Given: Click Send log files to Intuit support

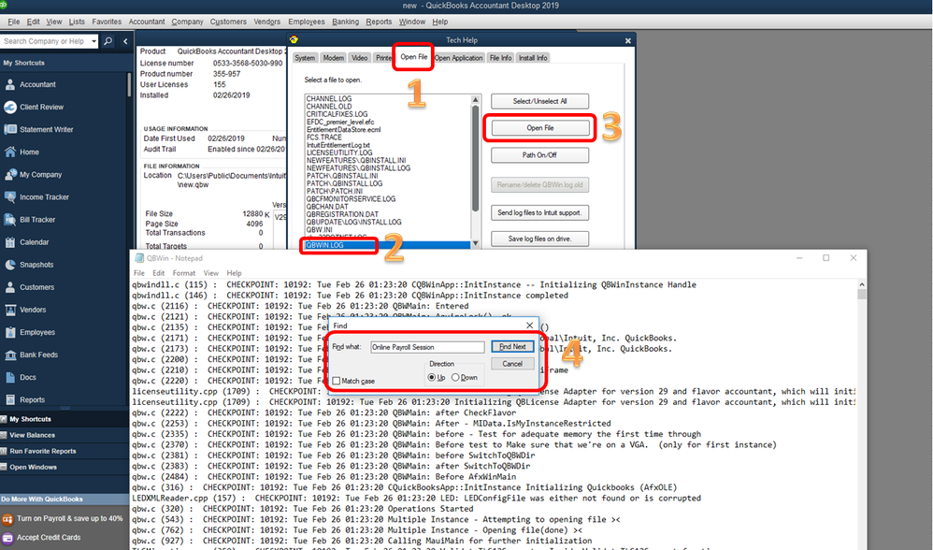Looking at the screenshot, I should tap(539, 212).
